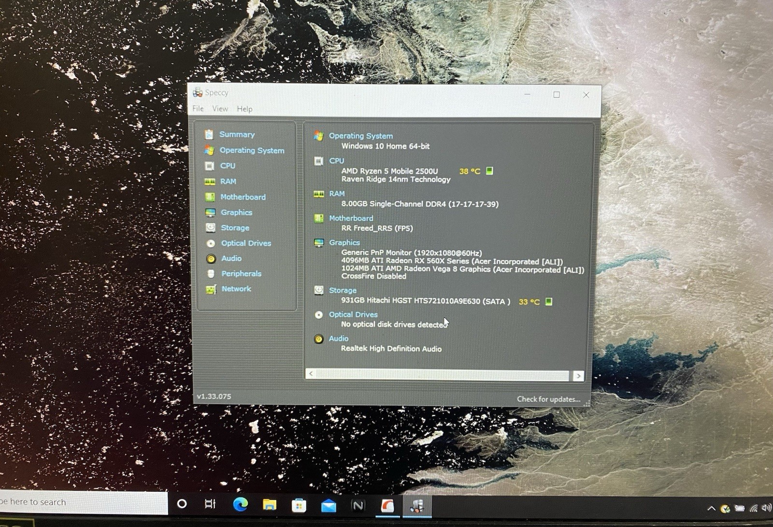This screenshot has height=527, width=773.
Task: Click the disc icon beside sidebar Optical Drives
Action: (x=211, y=244)
